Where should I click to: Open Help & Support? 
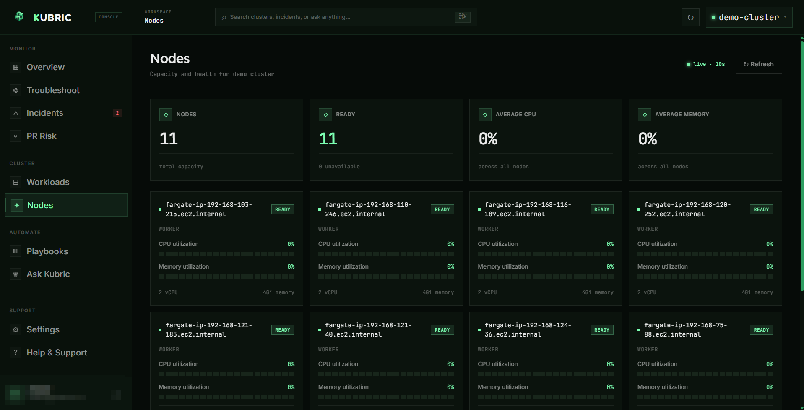[x=66, y=353]
